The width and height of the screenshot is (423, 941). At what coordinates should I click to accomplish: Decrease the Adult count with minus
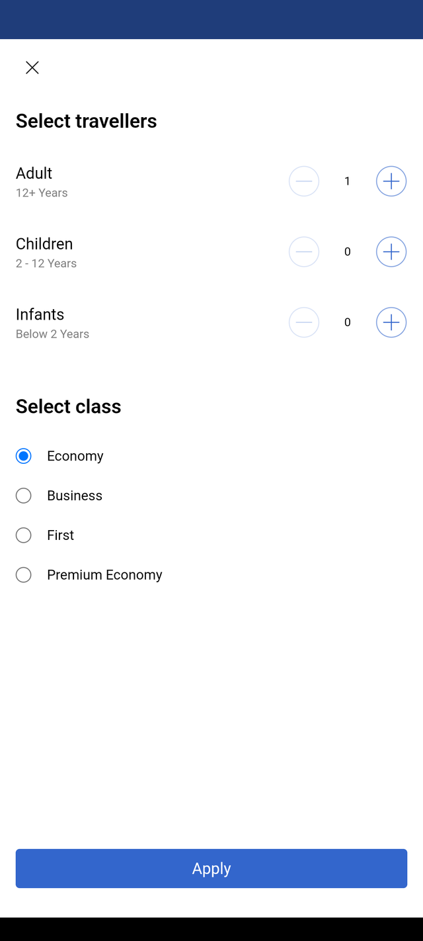(304, 181)
